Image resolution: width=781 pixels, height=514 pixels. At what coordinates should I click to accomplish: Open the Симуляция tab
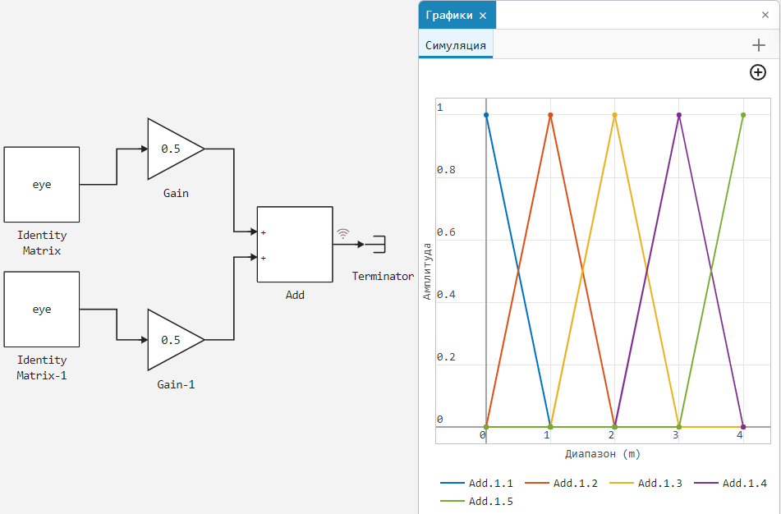click(x=455, y=45)
